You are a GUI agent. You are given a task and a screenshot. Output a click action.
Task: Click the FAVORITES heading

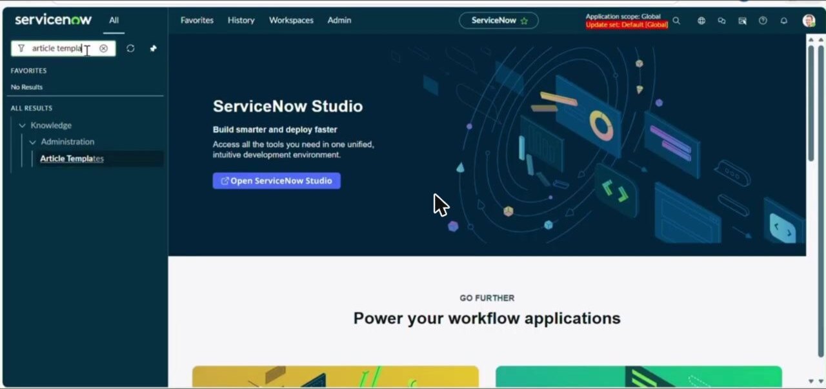28,70
